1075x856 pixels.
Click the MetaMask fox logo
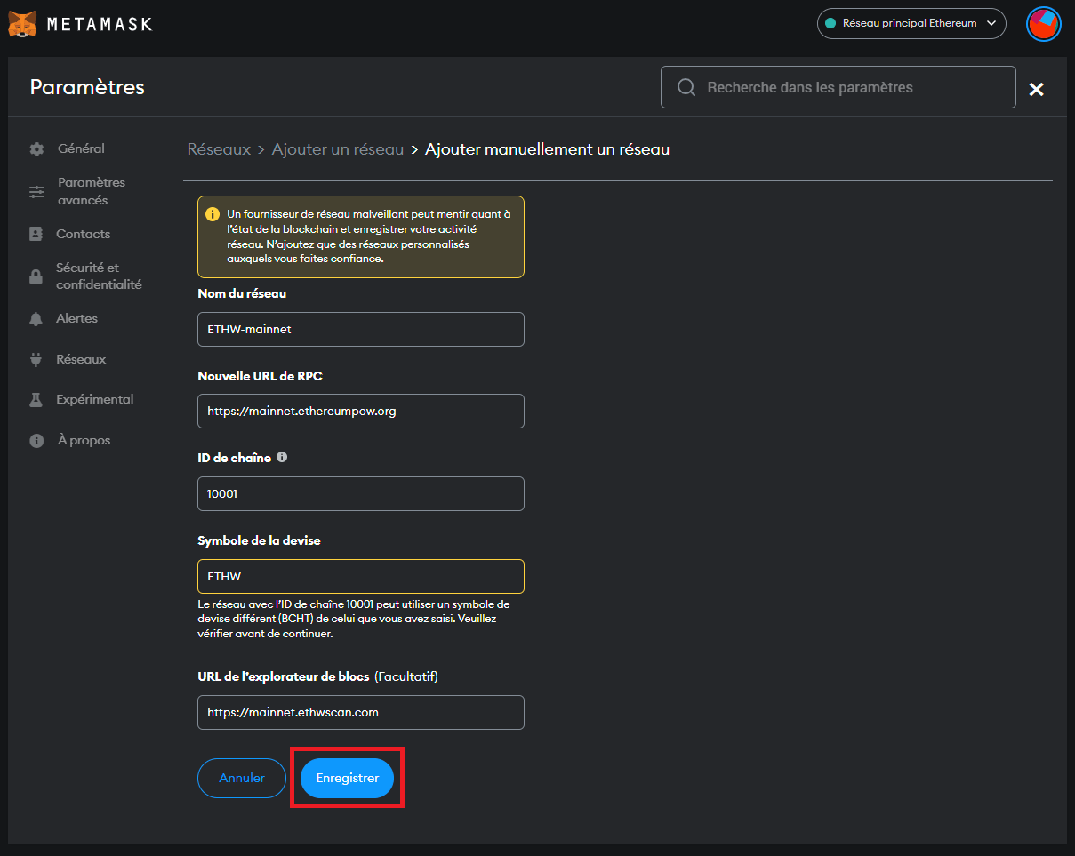(22, 24)
